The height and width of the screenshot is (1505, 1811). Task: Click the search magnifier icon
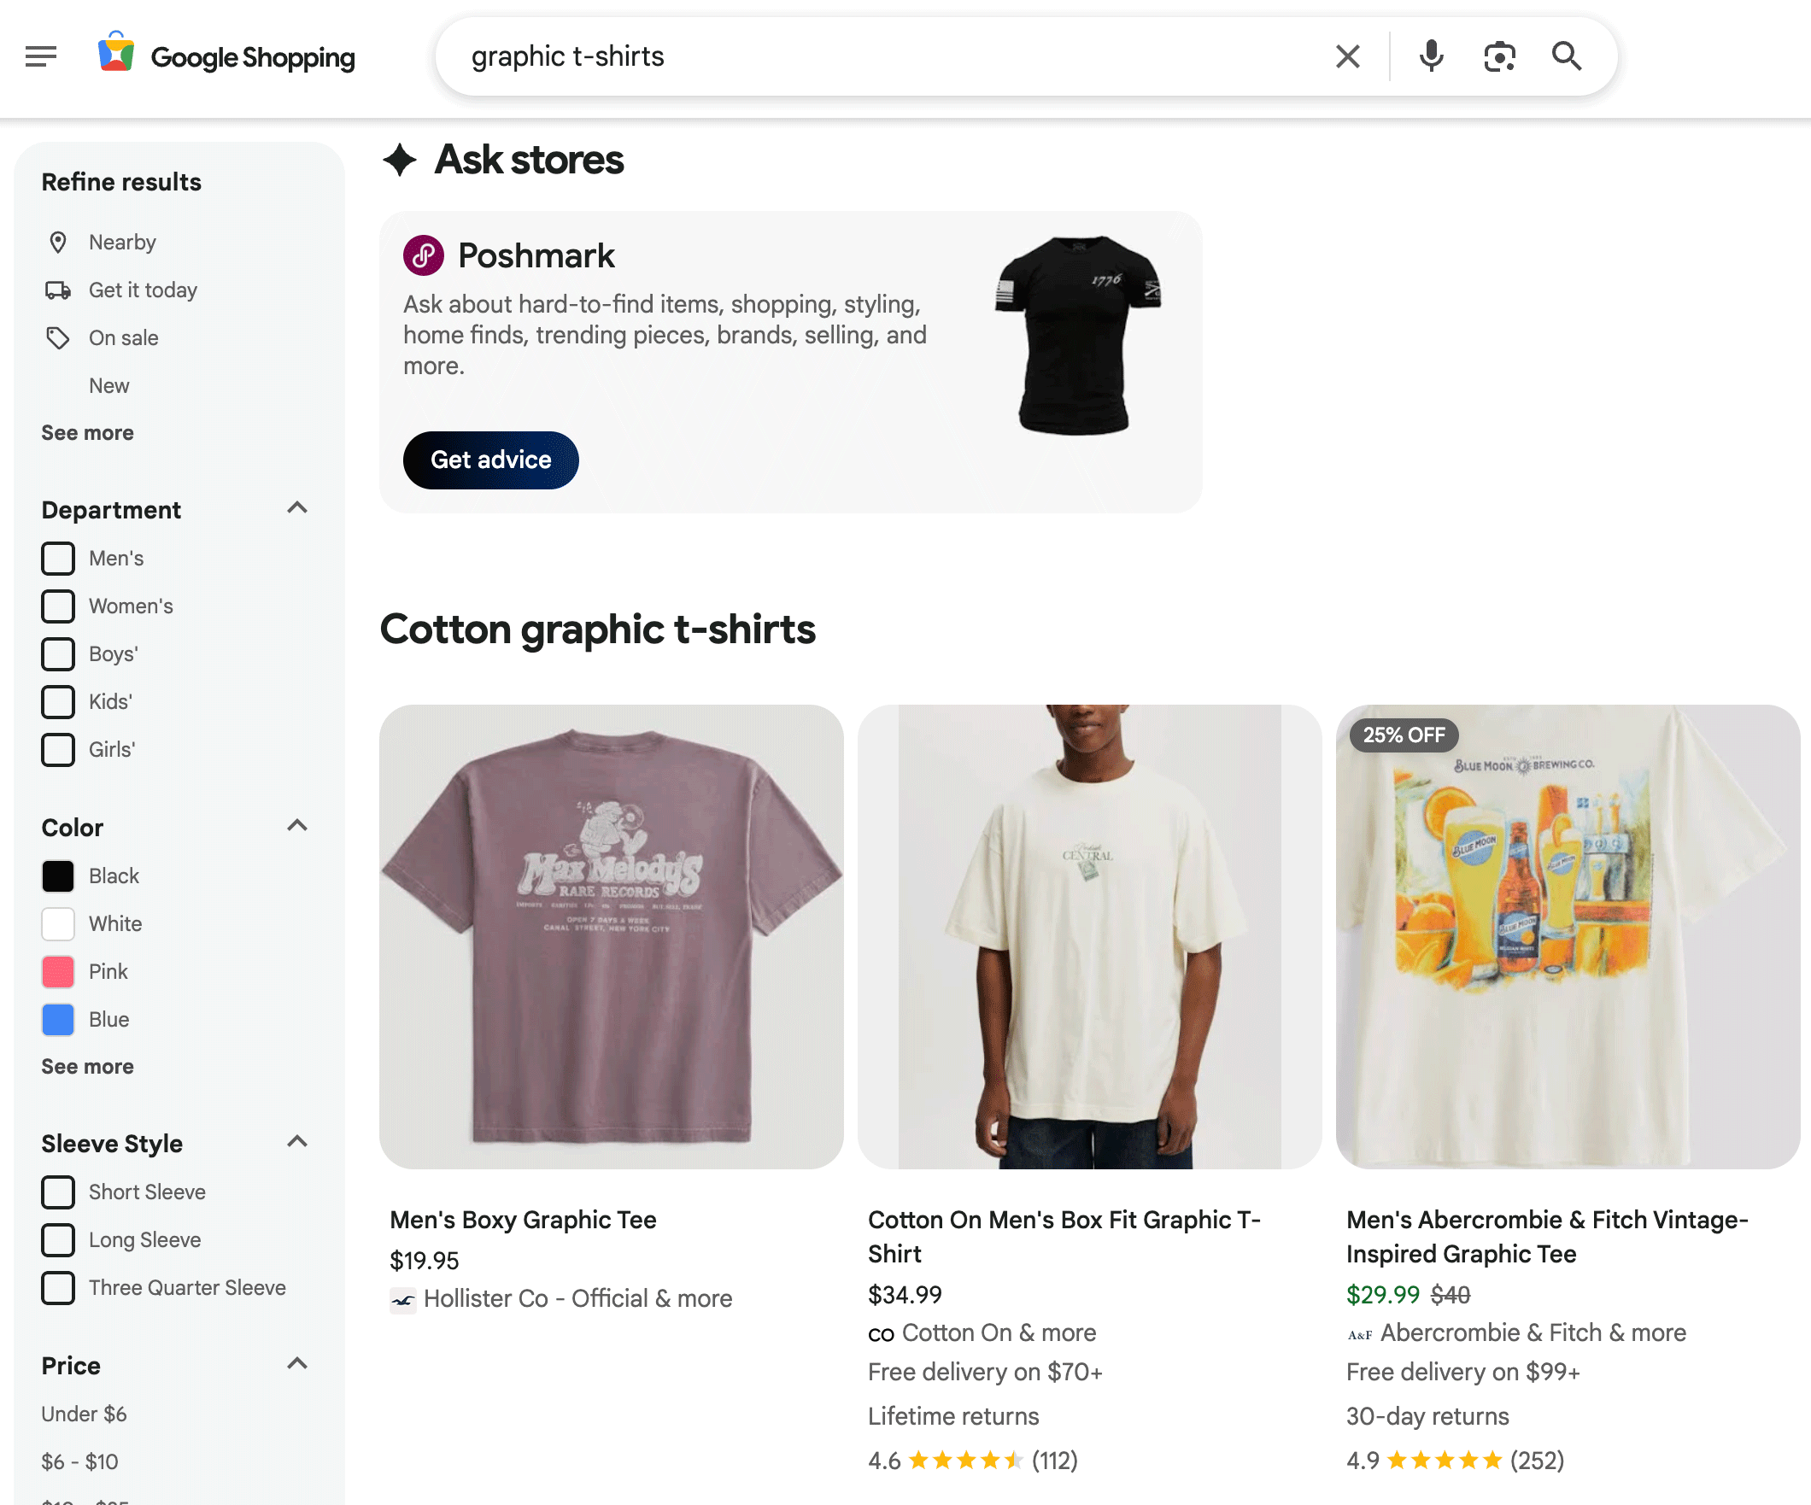[1567, 56]
